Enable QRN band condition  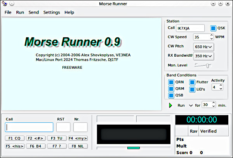171,82
